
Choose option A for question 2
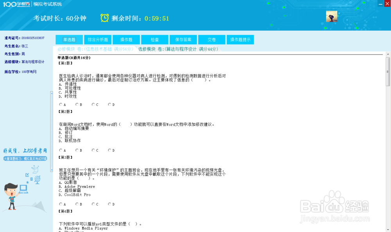(61, 150)
